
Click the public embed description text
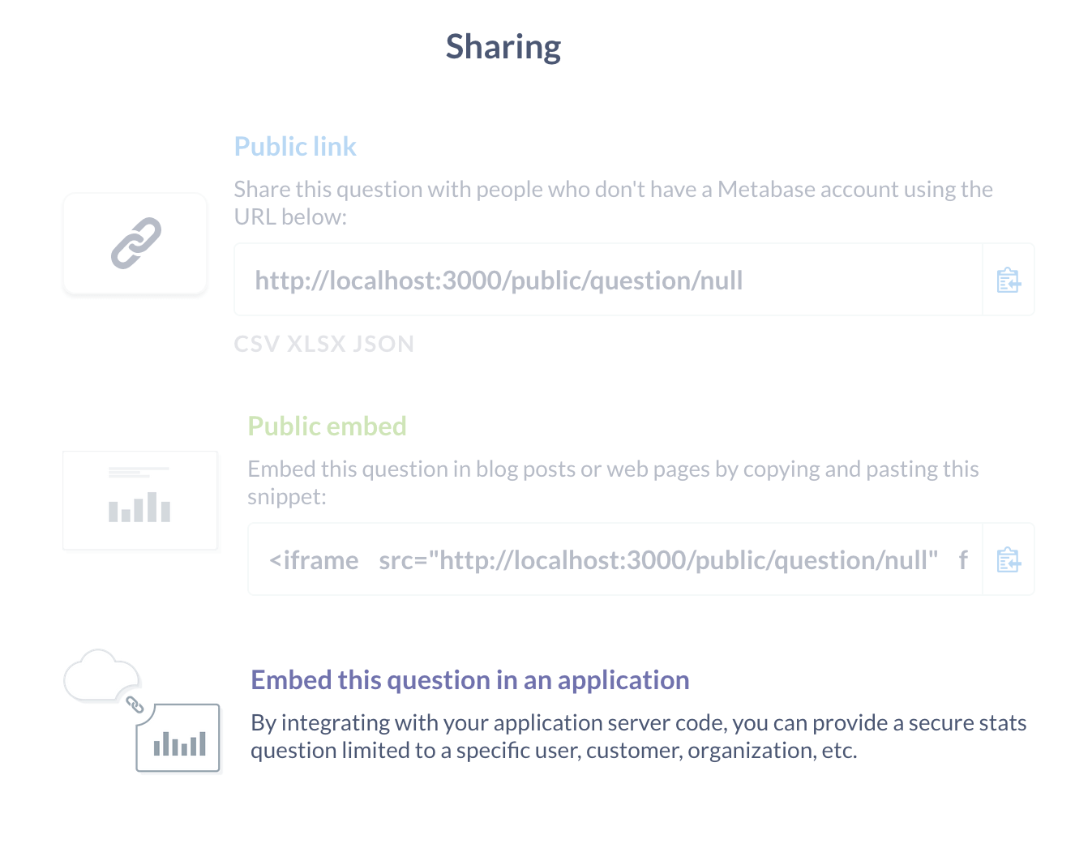pyautogui.click(x=614, y=482)
